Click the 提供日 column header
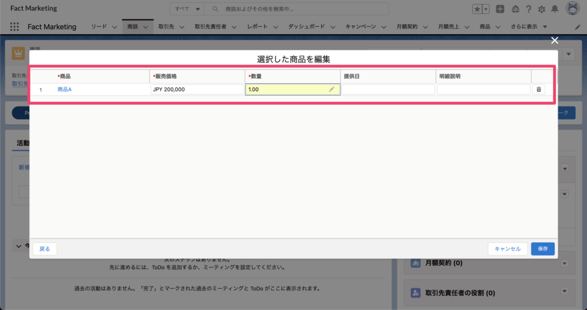 click(x=388, y=76)
